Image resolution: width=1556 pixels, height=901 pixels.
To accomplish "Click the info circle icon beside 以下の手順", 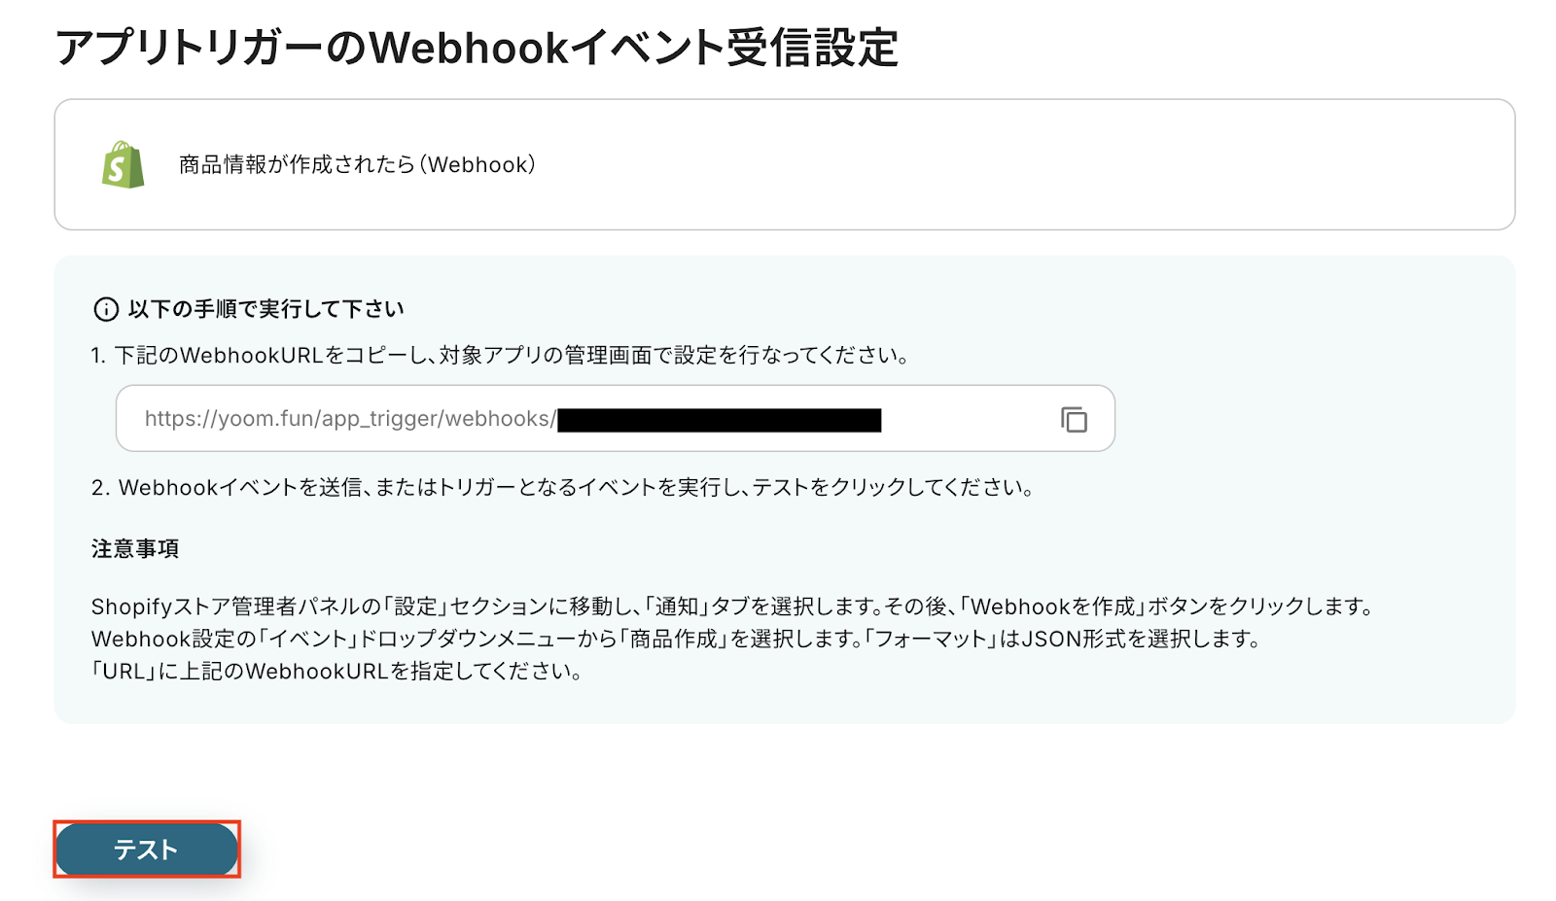I will [x=105, y=309].
